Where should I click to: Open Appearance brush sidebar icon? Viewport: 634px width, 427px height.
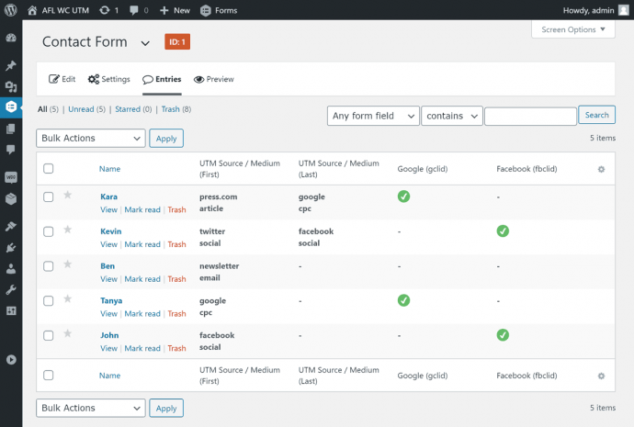(x=11, y=226)
